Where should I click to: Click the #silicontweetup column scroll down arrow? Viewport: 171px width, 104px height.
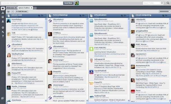tap(87, 101)
